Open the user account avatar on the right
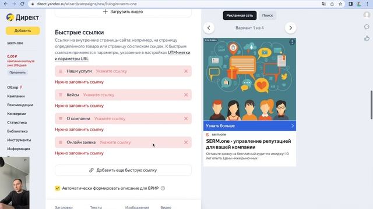 click(x=367, y=15)
